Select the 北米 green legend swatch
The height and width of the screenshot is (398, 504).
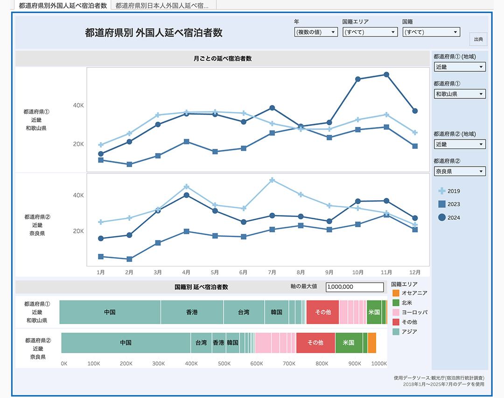[x=396, y=303]
